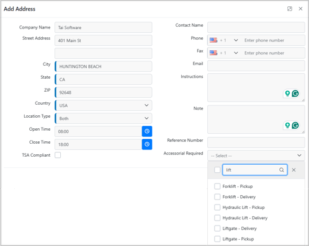Open the Country dropdown showing USA
This screenshot has height=246, width=309.
104,105
